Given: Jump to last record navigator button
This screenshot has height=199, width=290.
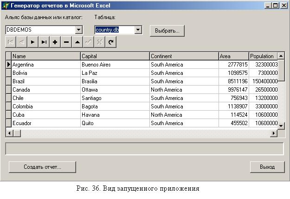Looking at the screenshot, I should pos(44,42).
